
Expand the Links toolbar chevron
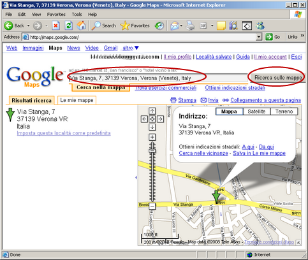tap(302, 36)
